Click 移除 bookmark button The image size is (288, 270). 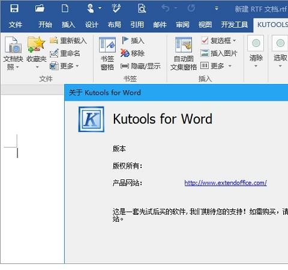(x=133, y=53)
